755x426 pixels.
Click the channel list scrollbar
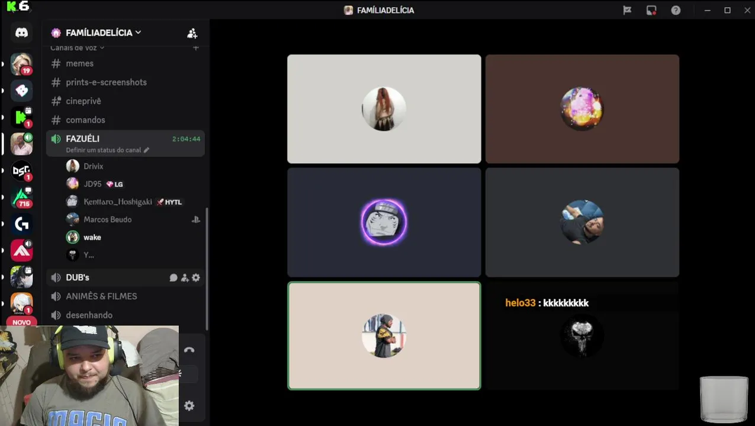click(207, 269)
